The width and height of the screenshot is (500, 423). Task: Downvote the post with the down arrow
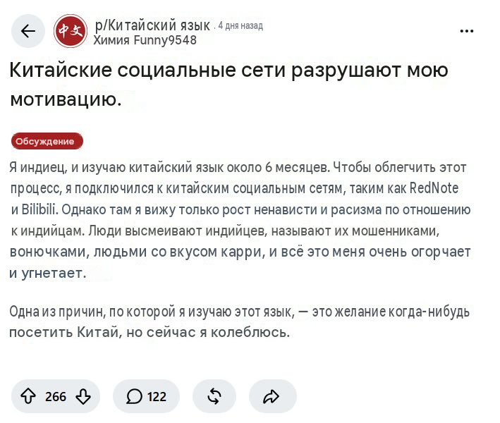83,396
